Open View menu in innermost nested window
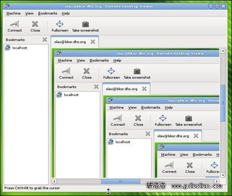232x196 pixels. pos(184,154)
